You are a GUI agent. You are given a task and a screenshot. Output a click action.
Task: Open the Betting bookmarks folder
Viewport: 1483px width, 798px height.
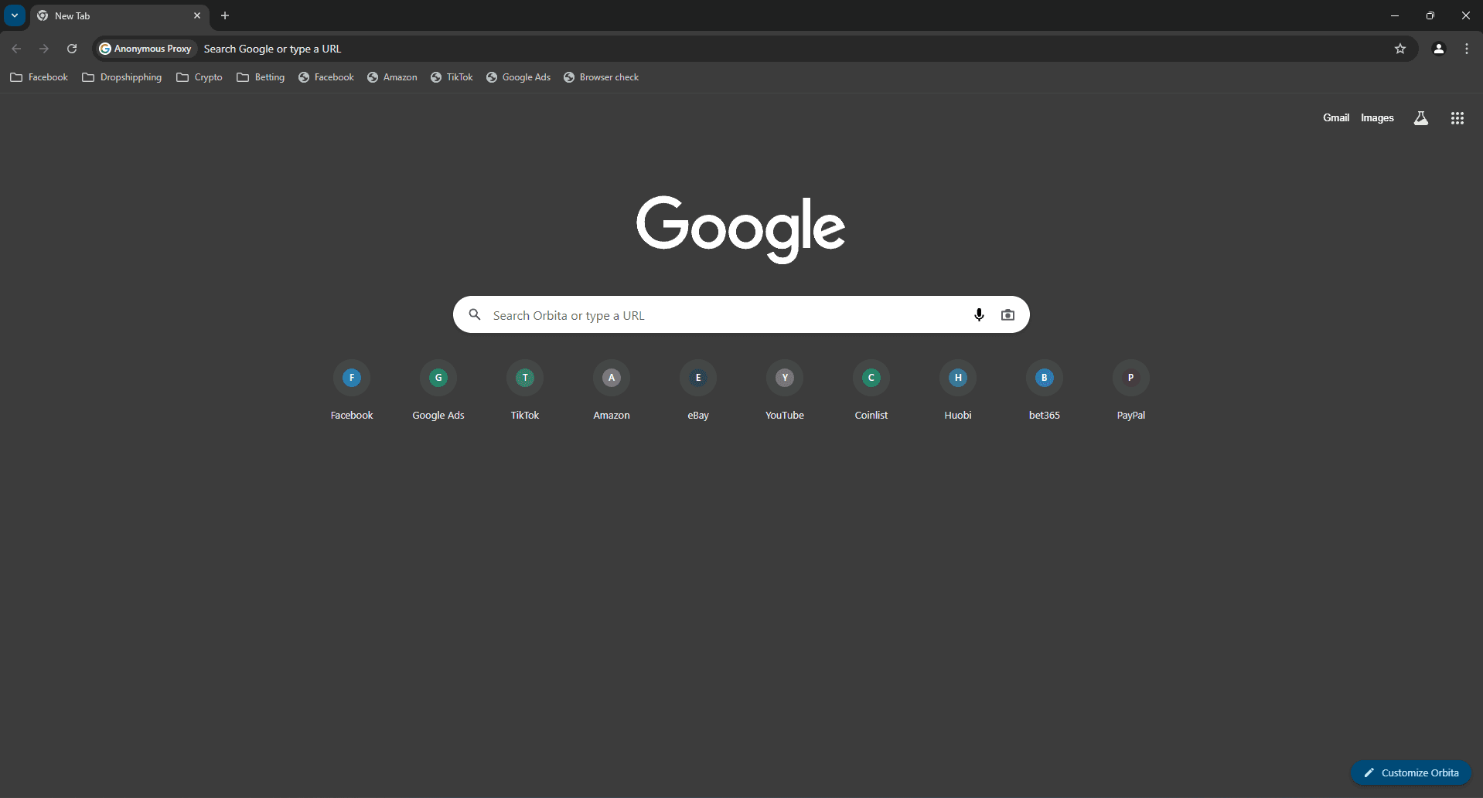click(x=261, y=76)
